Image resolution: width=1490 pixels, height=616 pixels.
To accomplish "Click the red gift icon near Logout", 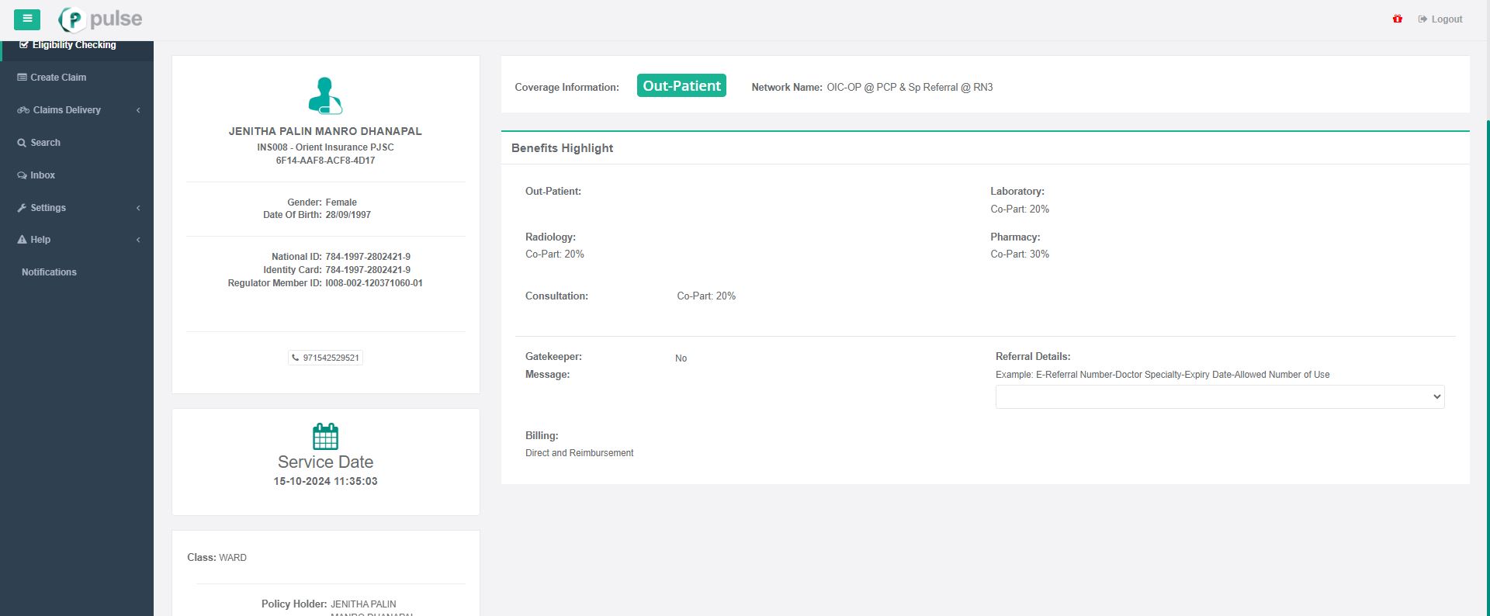I will (x=1397, y=19).
